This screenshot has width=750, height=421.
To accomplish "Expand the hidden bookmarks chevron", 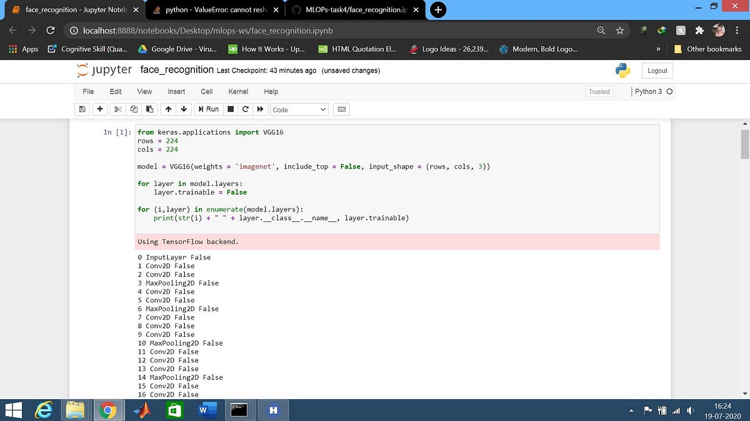I will 658,49.
